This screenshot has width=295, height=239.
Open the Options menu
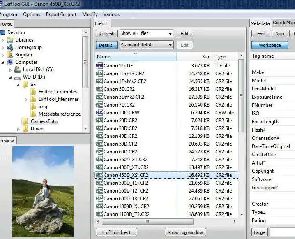click(x=32, y=14)
